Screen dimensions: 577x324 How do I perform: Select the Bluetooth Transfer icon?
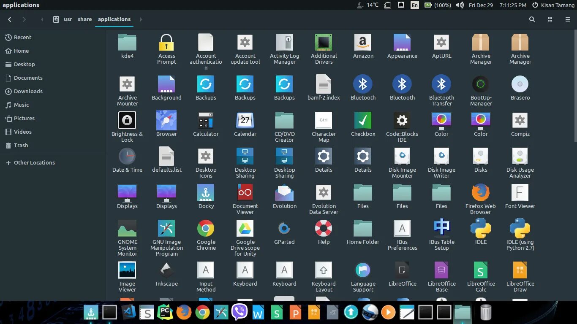[441, 84]
